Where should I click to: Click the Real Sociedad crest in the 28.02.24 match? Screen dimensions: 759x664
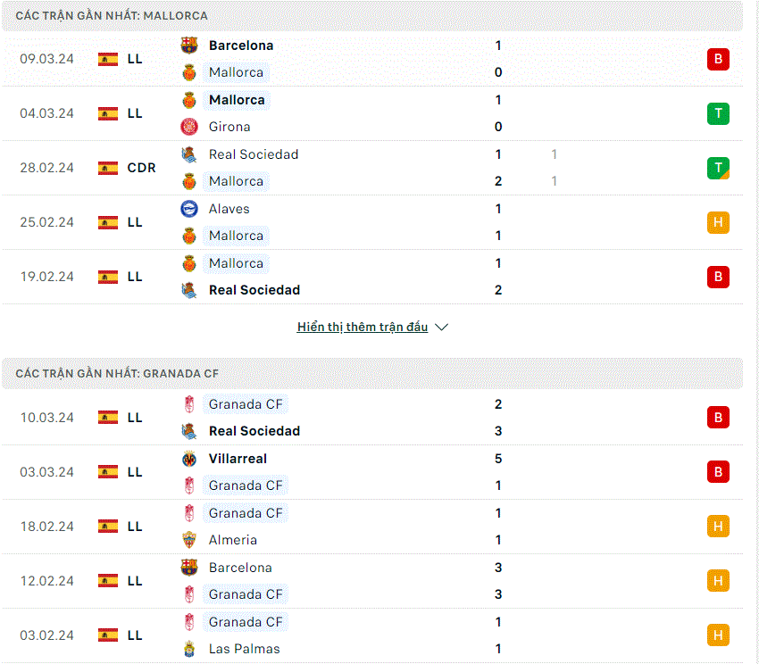point(189,154)
